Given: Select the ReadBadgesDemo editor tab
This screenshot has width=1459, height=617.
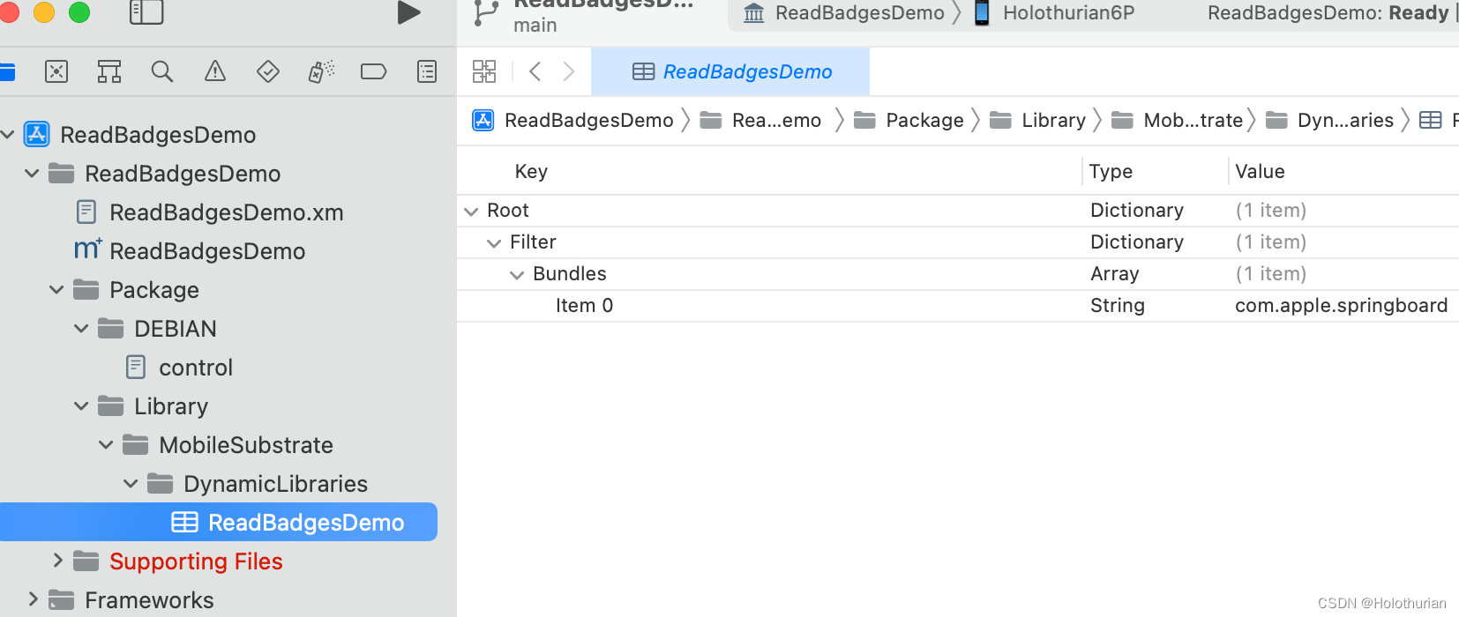Looking at the screenshot, I should (x=730, y=71).
